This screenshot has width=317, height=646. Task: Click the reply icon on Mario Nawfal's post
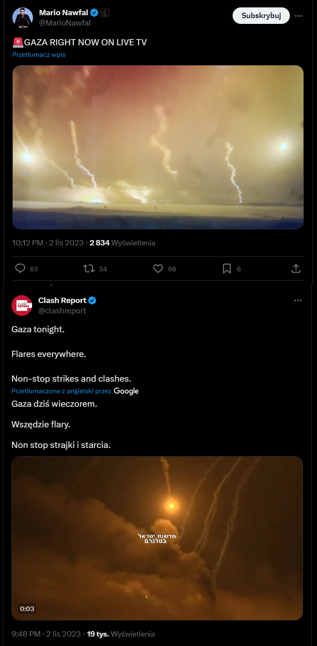(x=21, y=268)
